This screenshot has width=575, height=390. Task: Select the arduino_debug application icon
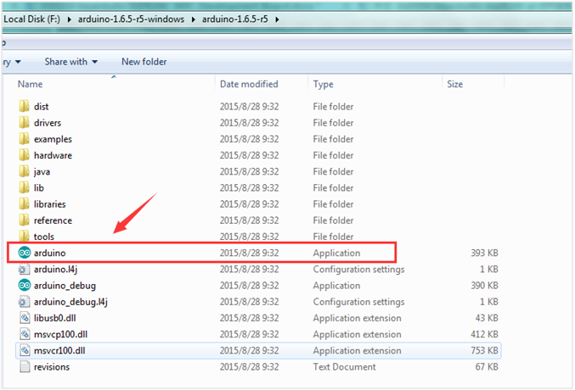25,285
